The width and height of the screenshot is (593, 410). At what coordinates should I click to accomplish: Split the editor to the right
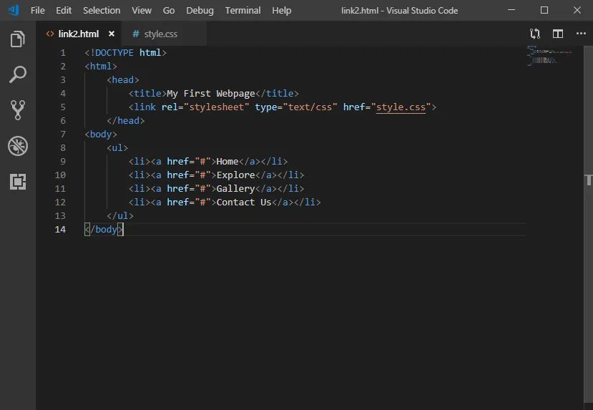tap(558, 34)
